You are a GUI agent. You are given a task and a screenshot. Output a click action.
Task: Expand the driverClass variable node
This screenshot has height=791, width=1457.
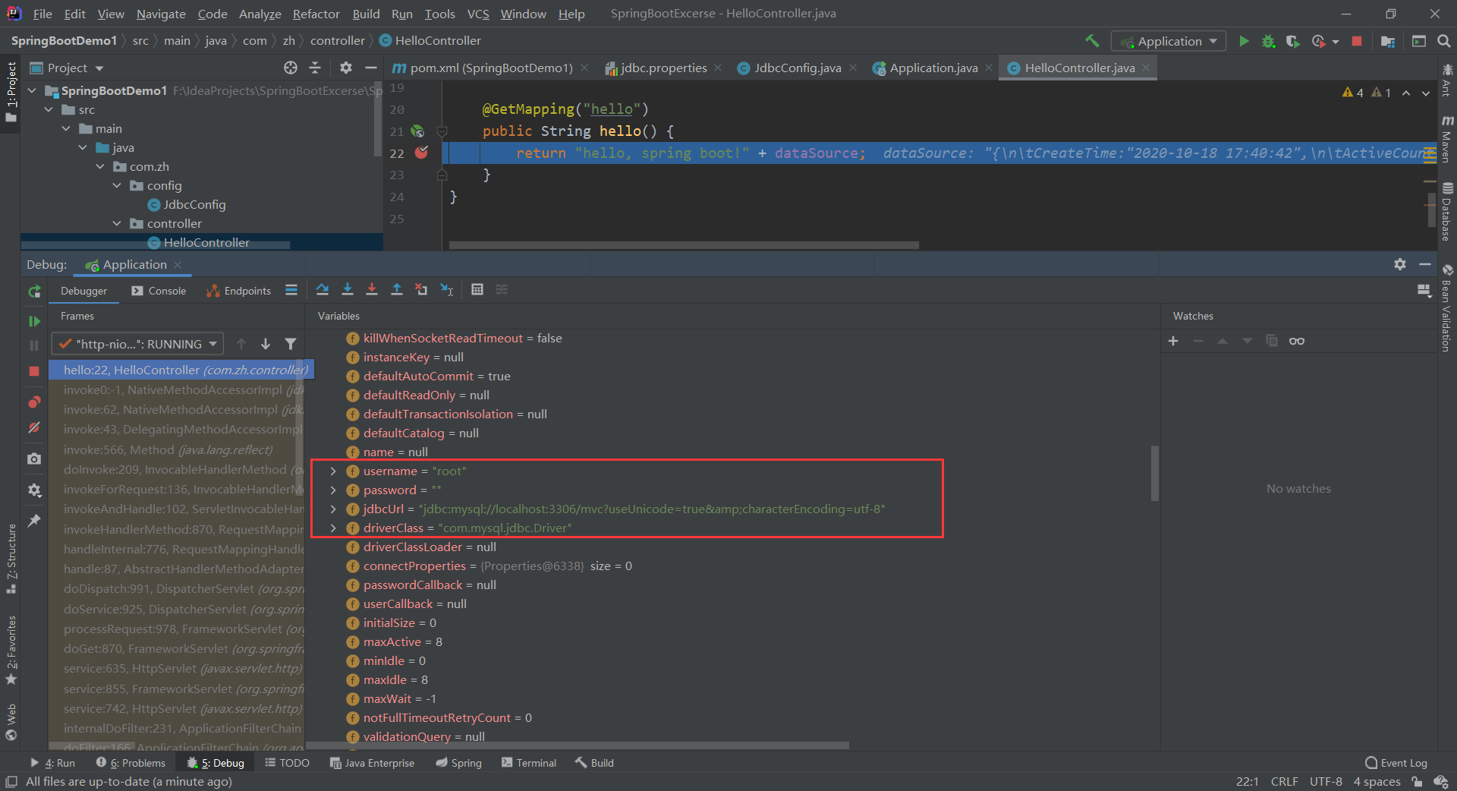(x=333, y=528)
